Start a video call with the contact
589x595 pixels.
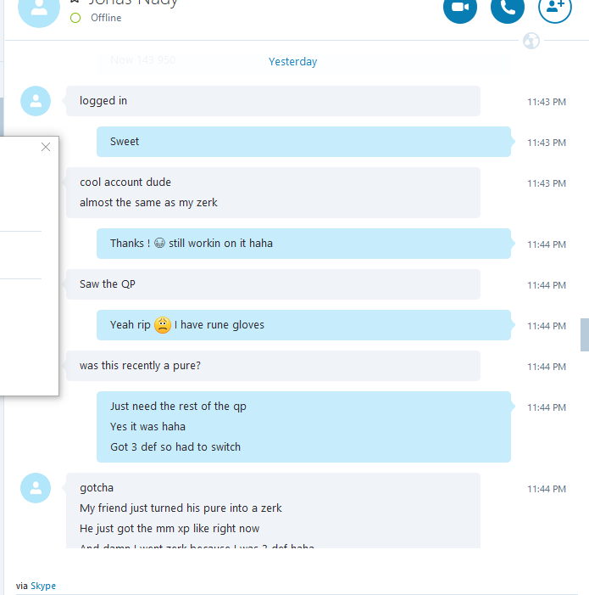point(460,8)
